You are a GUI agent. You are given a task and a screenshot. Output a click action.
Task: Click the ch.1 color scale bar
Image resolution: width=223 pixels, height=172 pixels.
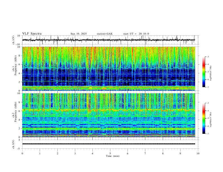coord(204,72)
